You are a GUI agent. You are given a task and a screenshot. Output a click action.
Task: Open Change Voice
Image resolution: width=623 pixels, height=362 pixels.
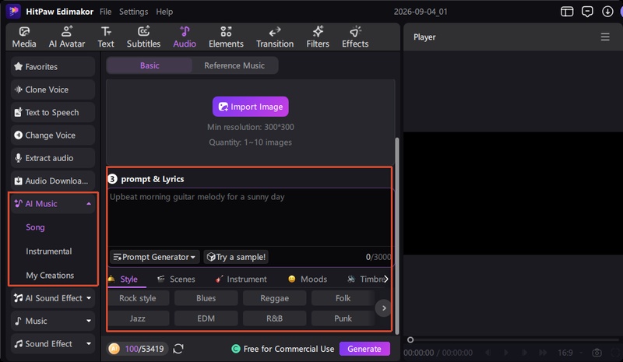53,135
